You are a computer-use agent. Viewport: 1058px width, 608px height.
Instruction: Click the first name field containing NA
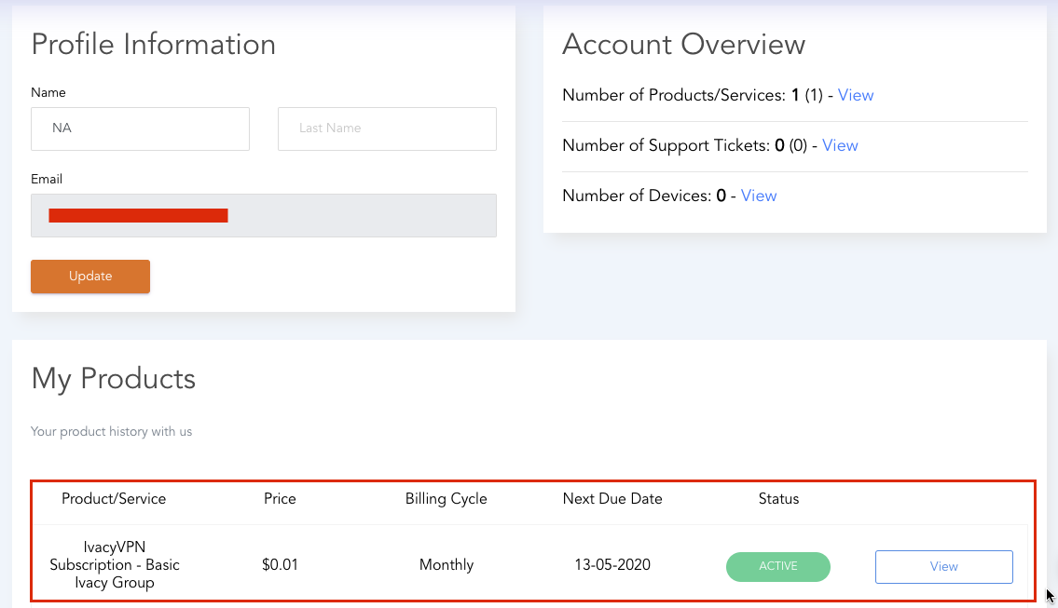140,128
